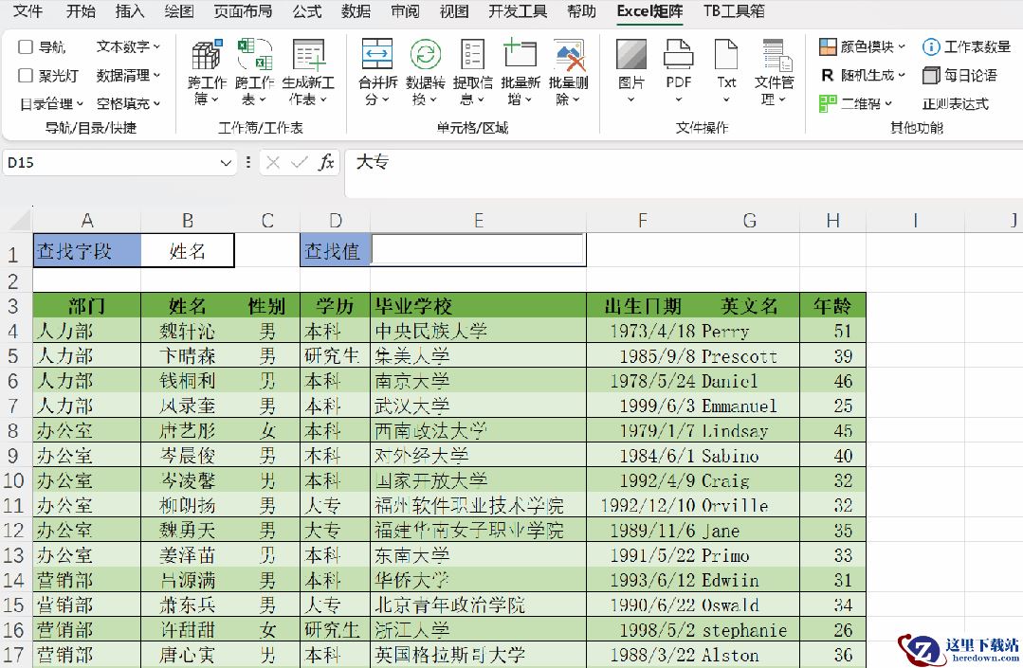Cancel formula entry with the X icon
The image size is (1023, 668).
tap(273, 163)
